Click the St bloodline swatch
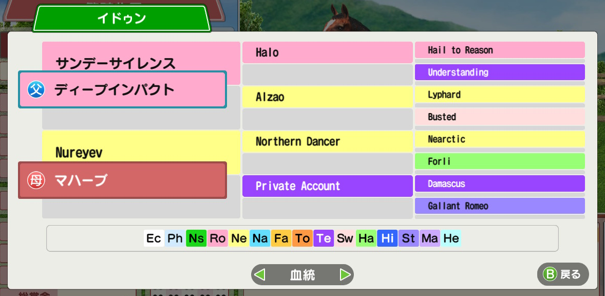 click(x=409, y=238)
